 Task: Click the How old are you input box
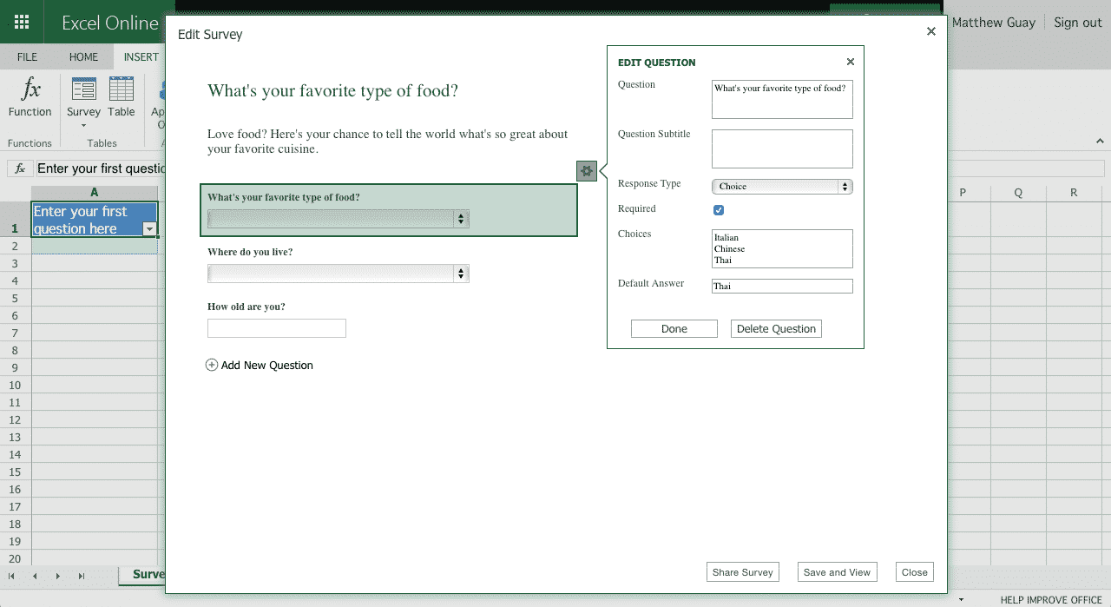277,328
